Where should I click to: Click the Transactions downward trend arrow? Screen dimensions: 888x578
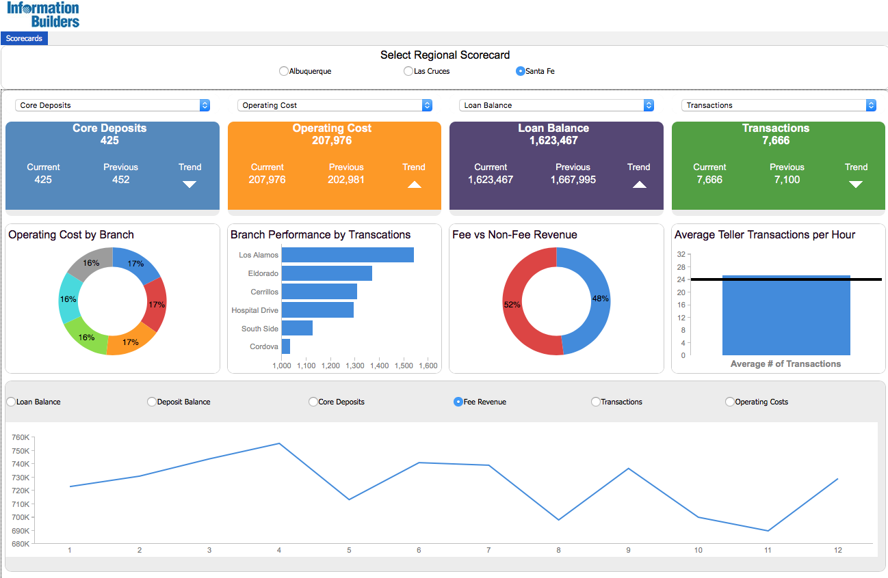click(x=855, y=184)
